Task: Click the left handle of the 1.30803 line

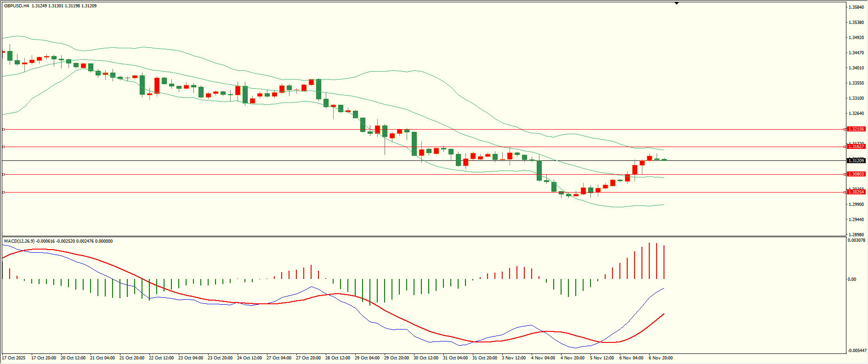Action: [4, 174]
